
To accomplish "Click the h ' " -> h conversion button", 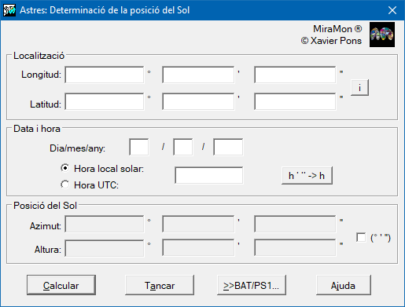I will click(307, 175).
